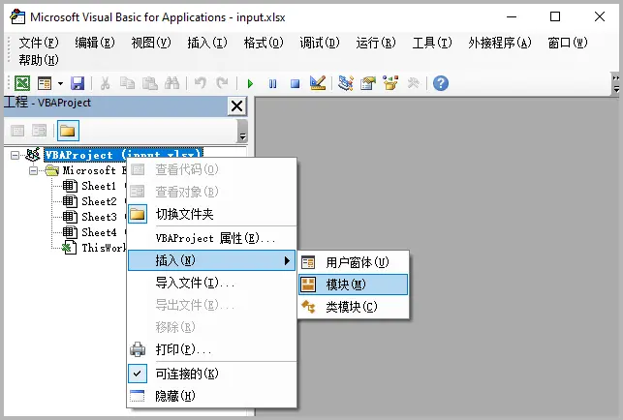The image size is (623, 420).
Task: Open the 调试(D) menu
Action: [320, 43]
